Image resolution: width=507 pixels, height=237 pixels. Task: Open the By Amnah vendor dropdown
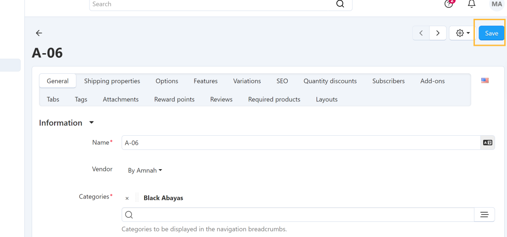pos(145,171)
